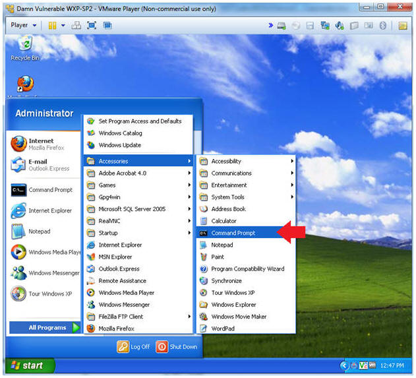Screen dimensions: 416x378
Task: Select Set Program Access and Defaults
Action: pyautogui.click(x=138, y=121)
